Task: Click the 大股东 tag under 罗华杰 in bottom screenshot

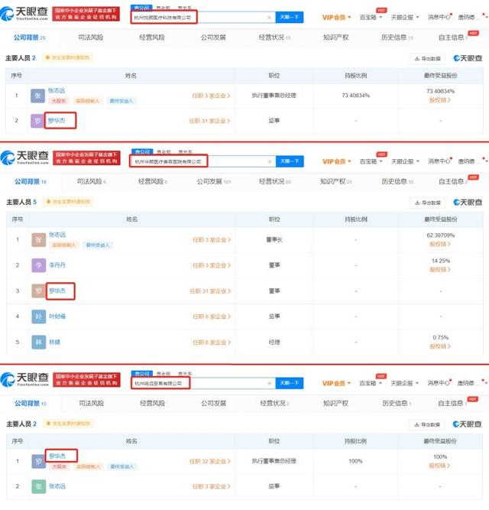Action: tap(59, 466)
